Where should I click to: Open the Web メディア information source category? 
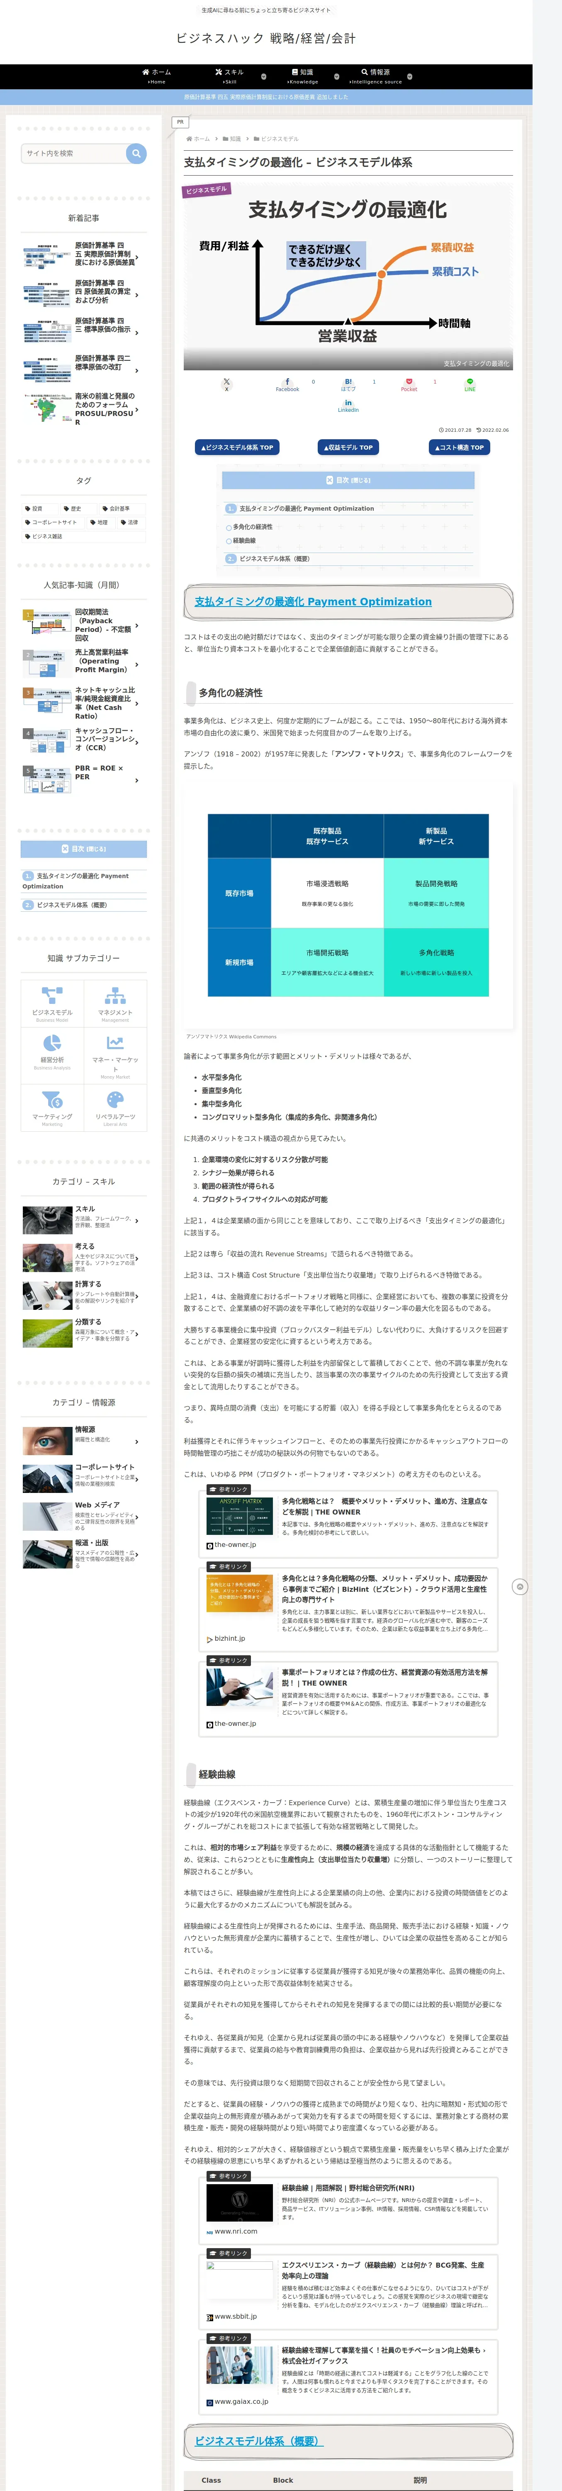(84, 1515)
